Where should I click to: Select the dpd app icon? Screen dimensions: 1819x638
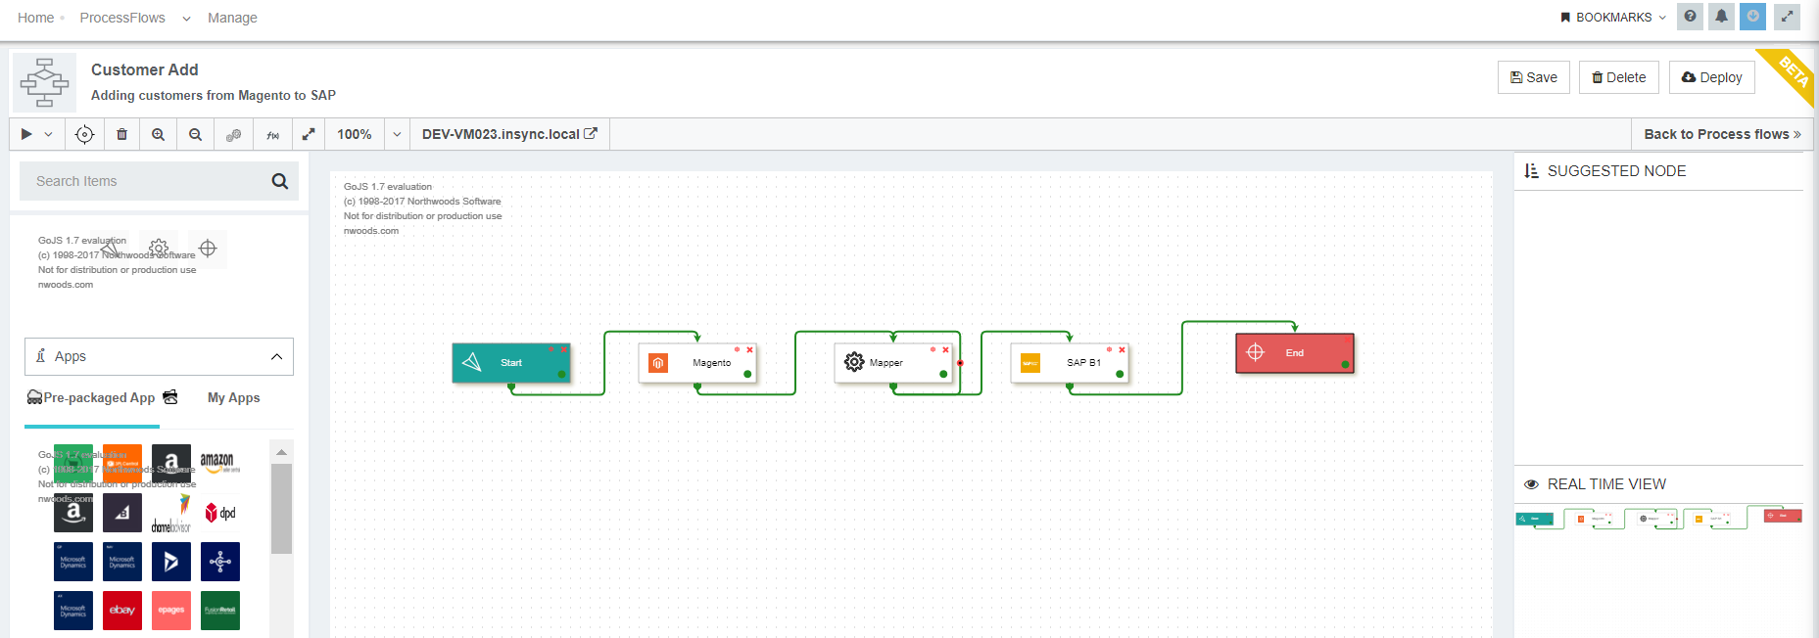(220, 513)
